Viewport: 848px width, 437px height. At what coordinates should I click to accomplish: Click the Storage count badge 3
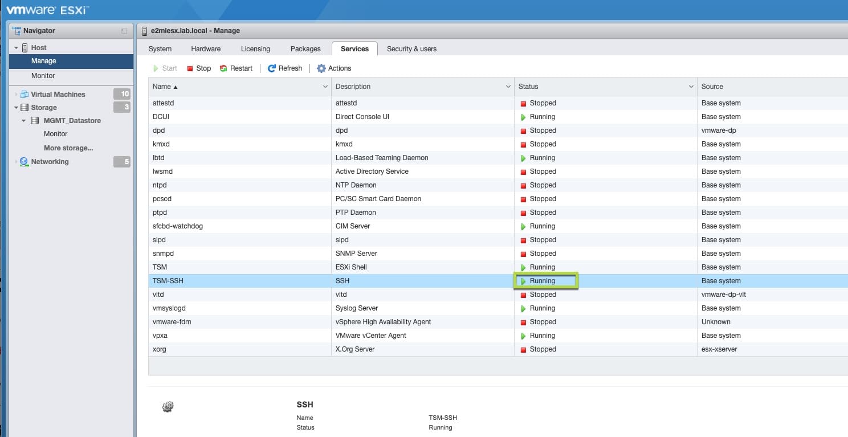click(122, 107)
